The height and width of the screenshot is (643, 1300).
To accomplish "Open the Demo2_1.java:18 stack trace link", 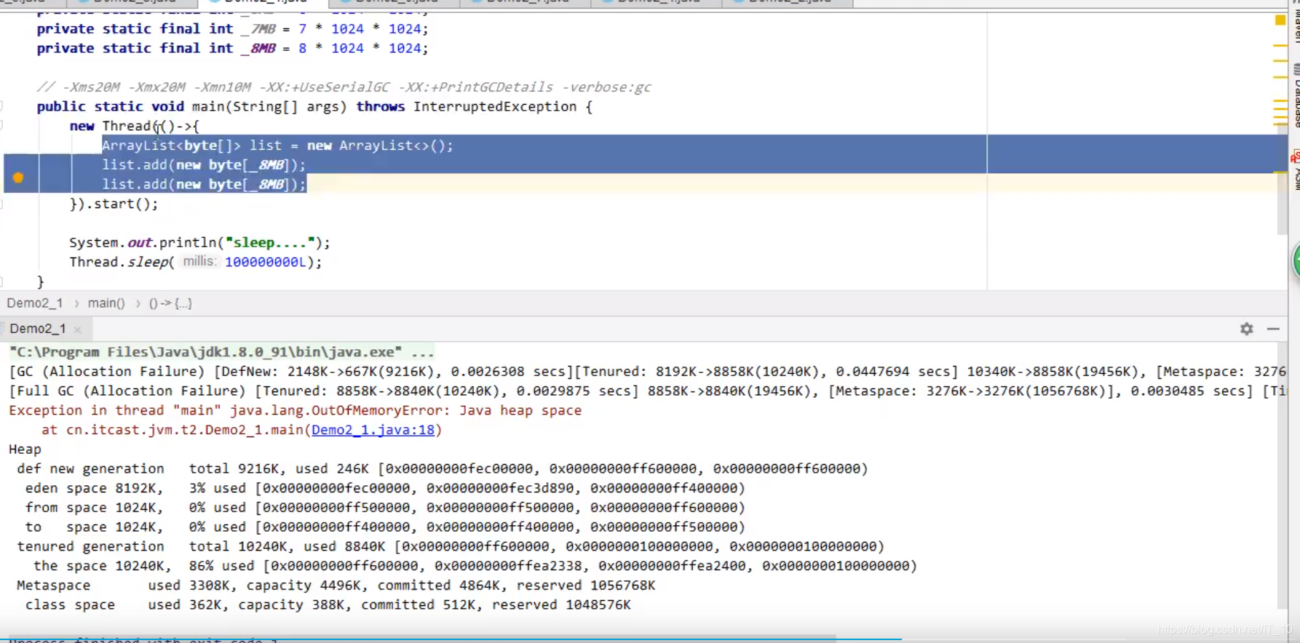I will (x=373, y=430).
